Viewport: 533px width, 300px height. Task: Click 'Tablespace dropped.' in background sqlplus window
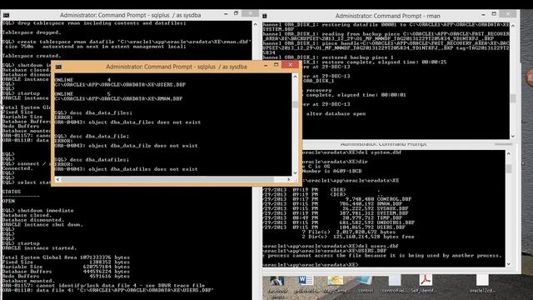tap(32, 32)
